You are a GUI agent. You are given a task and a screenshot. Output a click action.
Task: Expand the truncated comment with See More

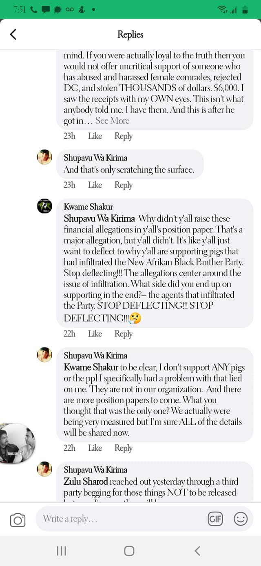point(112,121)
